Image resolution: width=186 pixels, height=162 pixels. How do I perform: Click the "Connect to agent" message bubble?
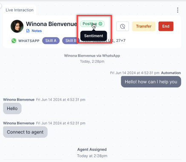click(x=25, y=132)
